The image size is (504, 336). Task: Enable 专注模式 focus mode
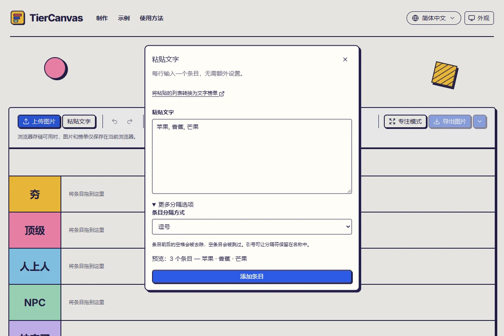[x=405, y=121]
